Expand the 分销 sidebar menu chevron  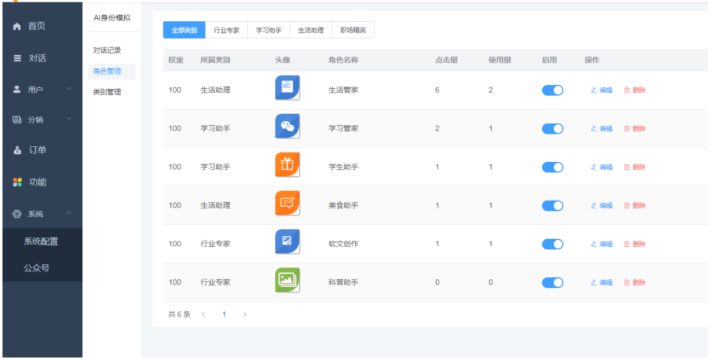69,119
